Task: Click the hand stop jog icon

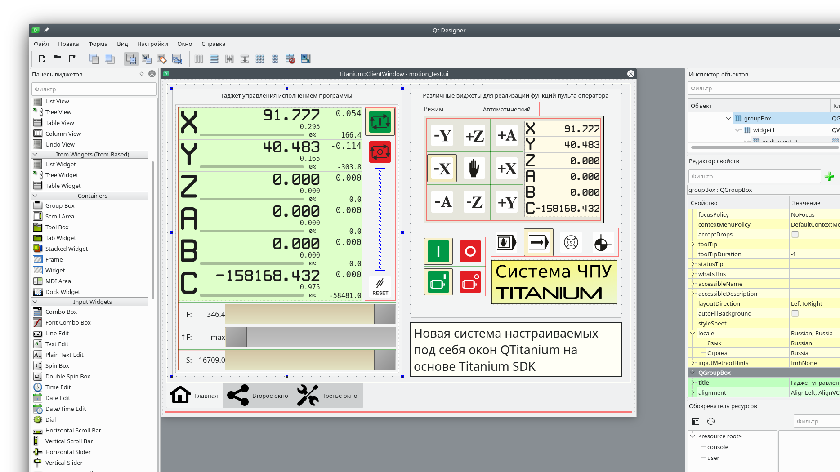Action: pyautogui.click(x=474, y=169)
